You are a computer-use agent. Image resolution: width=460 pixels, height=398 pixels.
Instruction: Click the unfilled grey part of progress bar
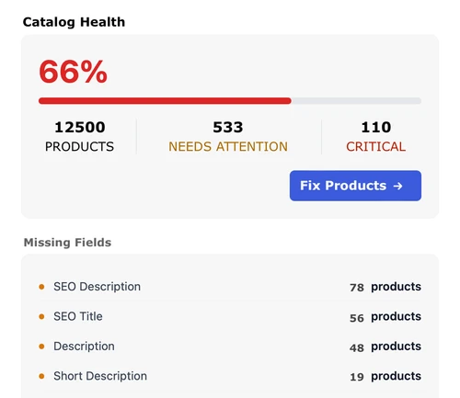pos(356,101)
